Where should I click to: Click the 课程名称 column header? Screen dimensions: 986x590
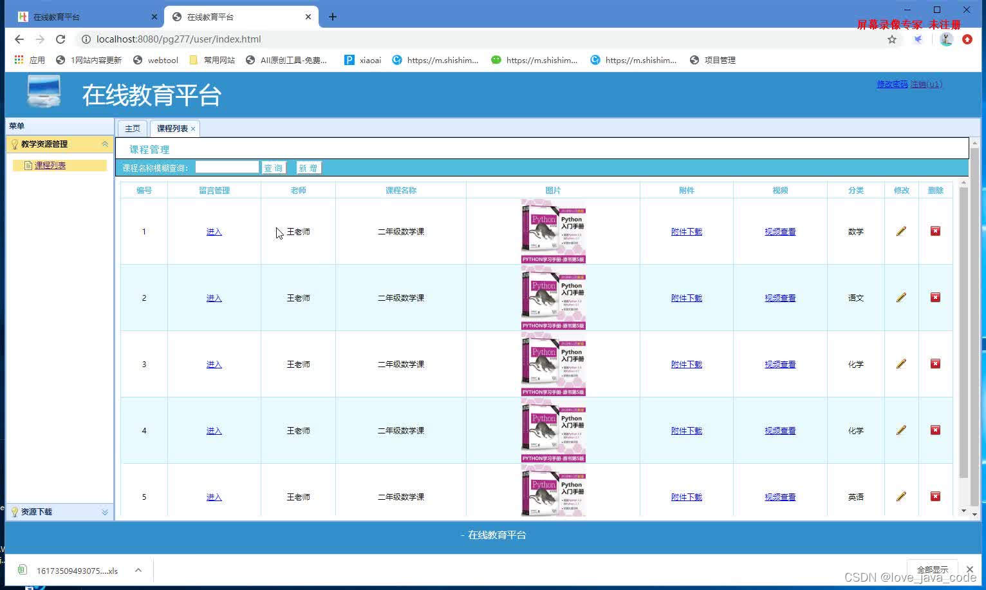(401, 191)
